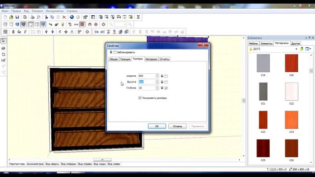Click the properties icon beside the grey sphere
Image resolution: width=315 pixels, height=177 pixels.
(85, 17)
